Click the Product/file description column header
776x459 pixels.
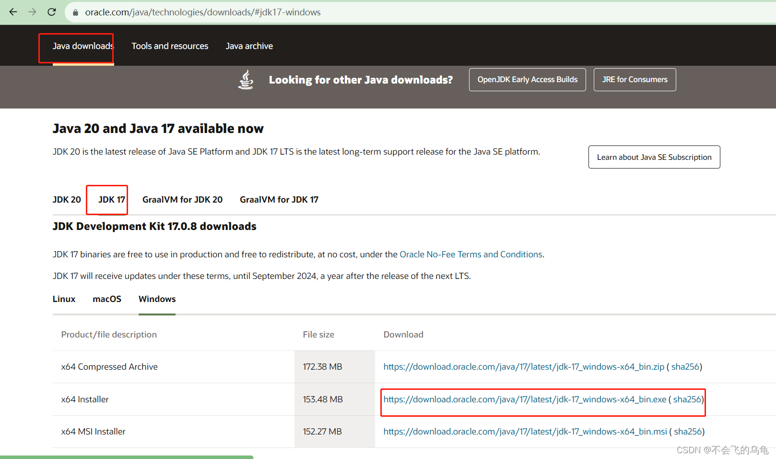pyautogui.click(x=109, y=335)
